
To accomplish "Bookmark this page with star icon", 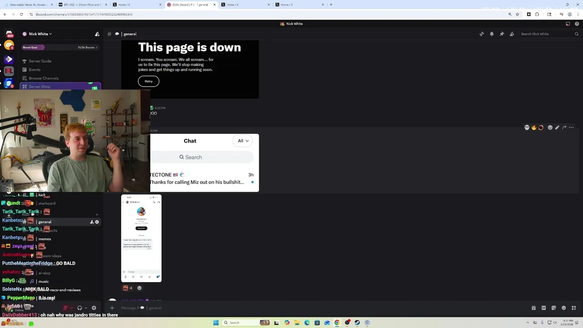I will (517, 14).
